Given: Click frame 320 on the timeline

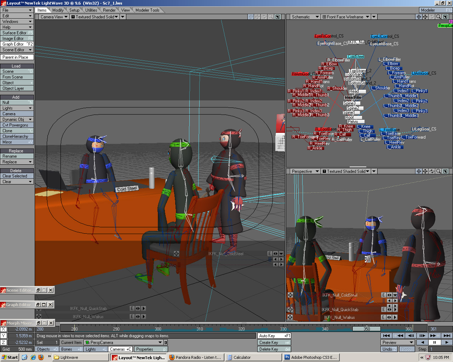Looking at the screenshot, I should click(x=241, y=329).
